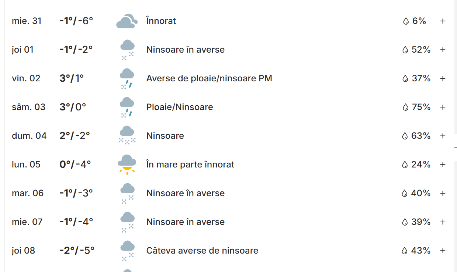Select the 'sâm. 03' date label

[x=28, y=107]
